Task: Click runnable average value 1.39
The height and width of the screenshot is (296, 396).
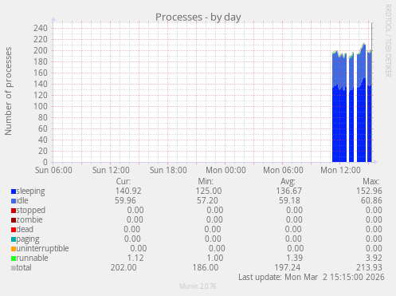Action: [294, 258]
